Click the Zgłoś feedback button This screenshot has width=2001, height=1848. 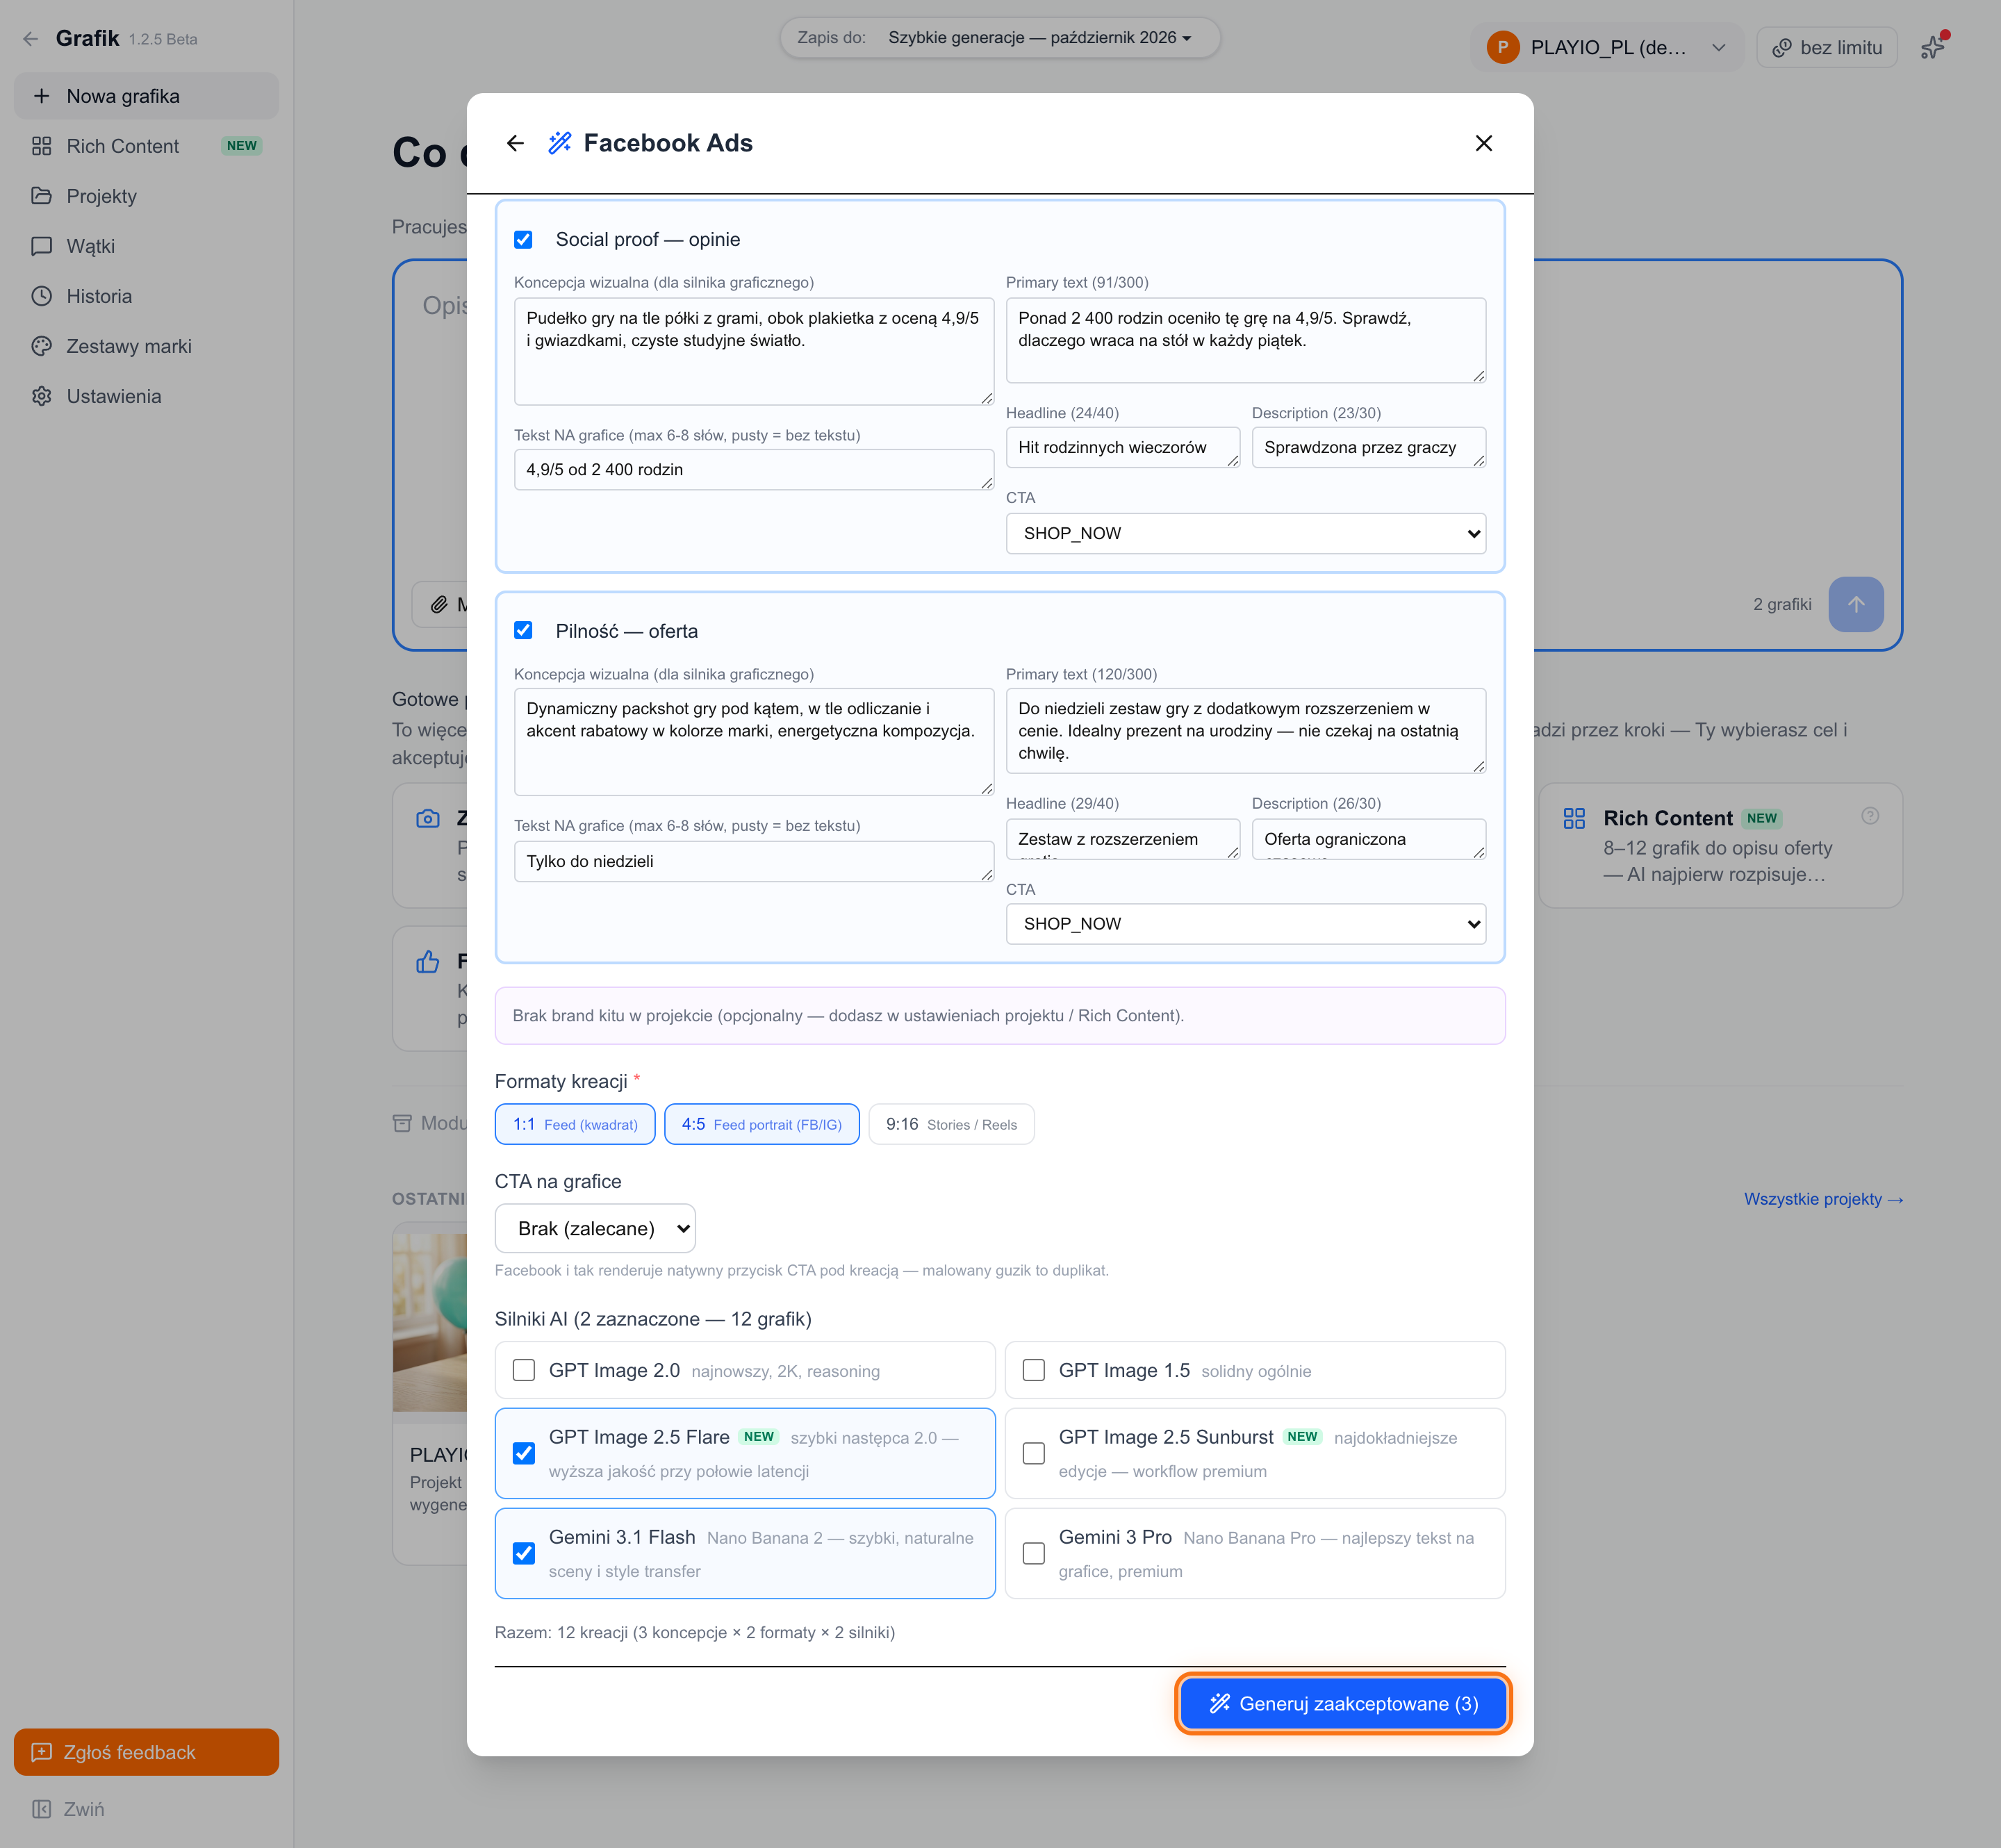[146, 1752]
